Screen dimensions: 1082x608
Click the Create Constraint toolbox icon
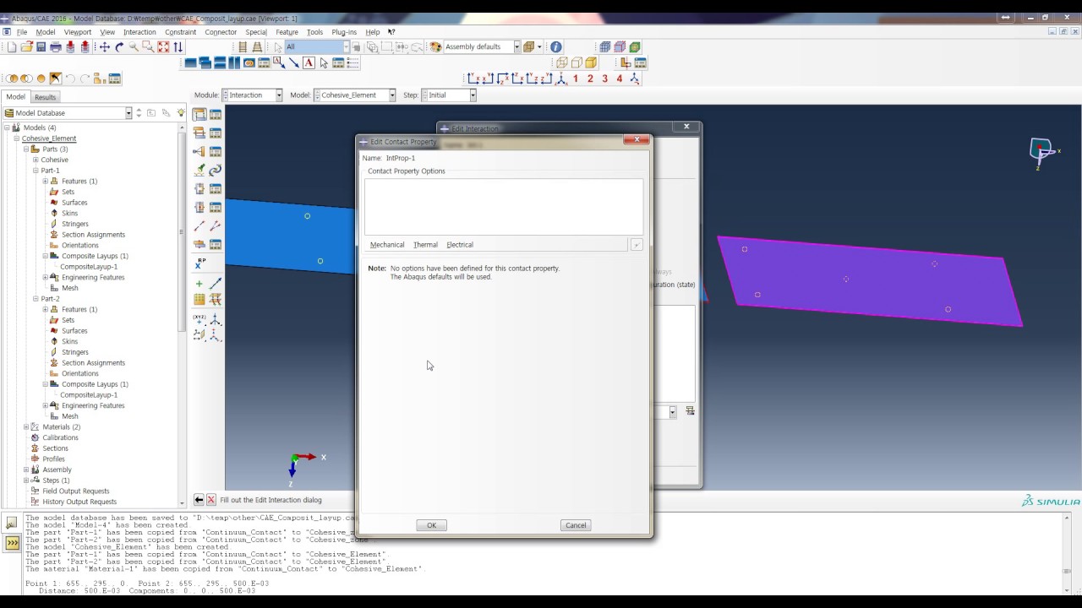[199, 152]
